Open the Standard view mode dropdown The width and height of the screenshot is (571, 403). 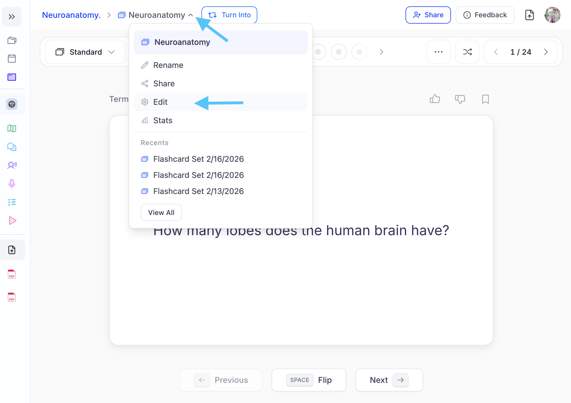pos(85,52)
